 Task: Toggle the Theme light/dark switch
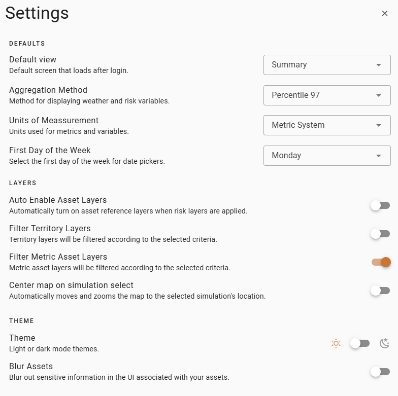coord(360,343)
